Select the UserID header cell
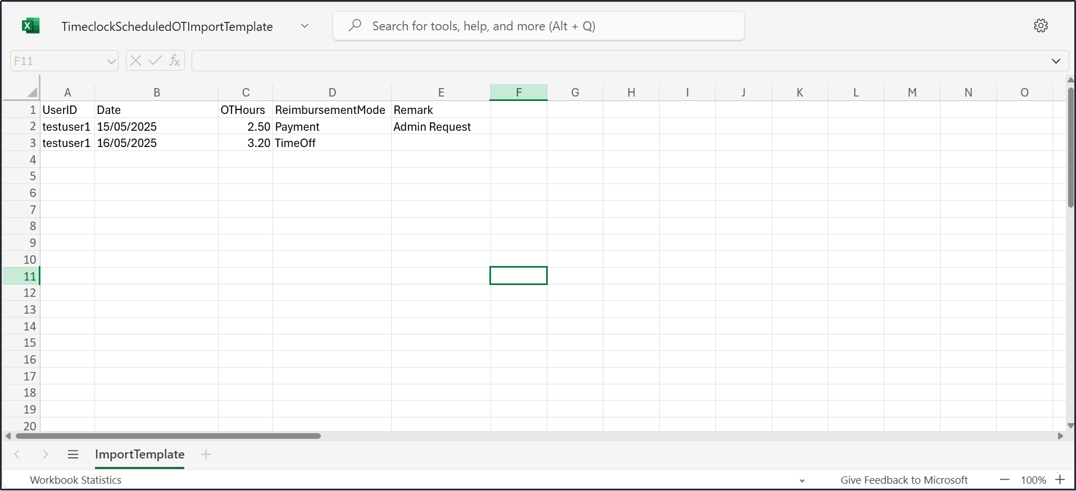Viewport: 1076px width, 491px height. pyautogui.click(x=67, y=110)
